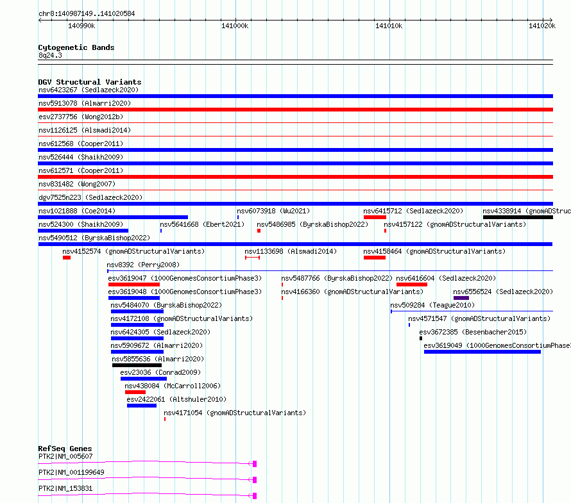Click nsv5490512 (ByrskaBishop2022) label
Viewport: 571px width, 503px height.
coord(94,238)
